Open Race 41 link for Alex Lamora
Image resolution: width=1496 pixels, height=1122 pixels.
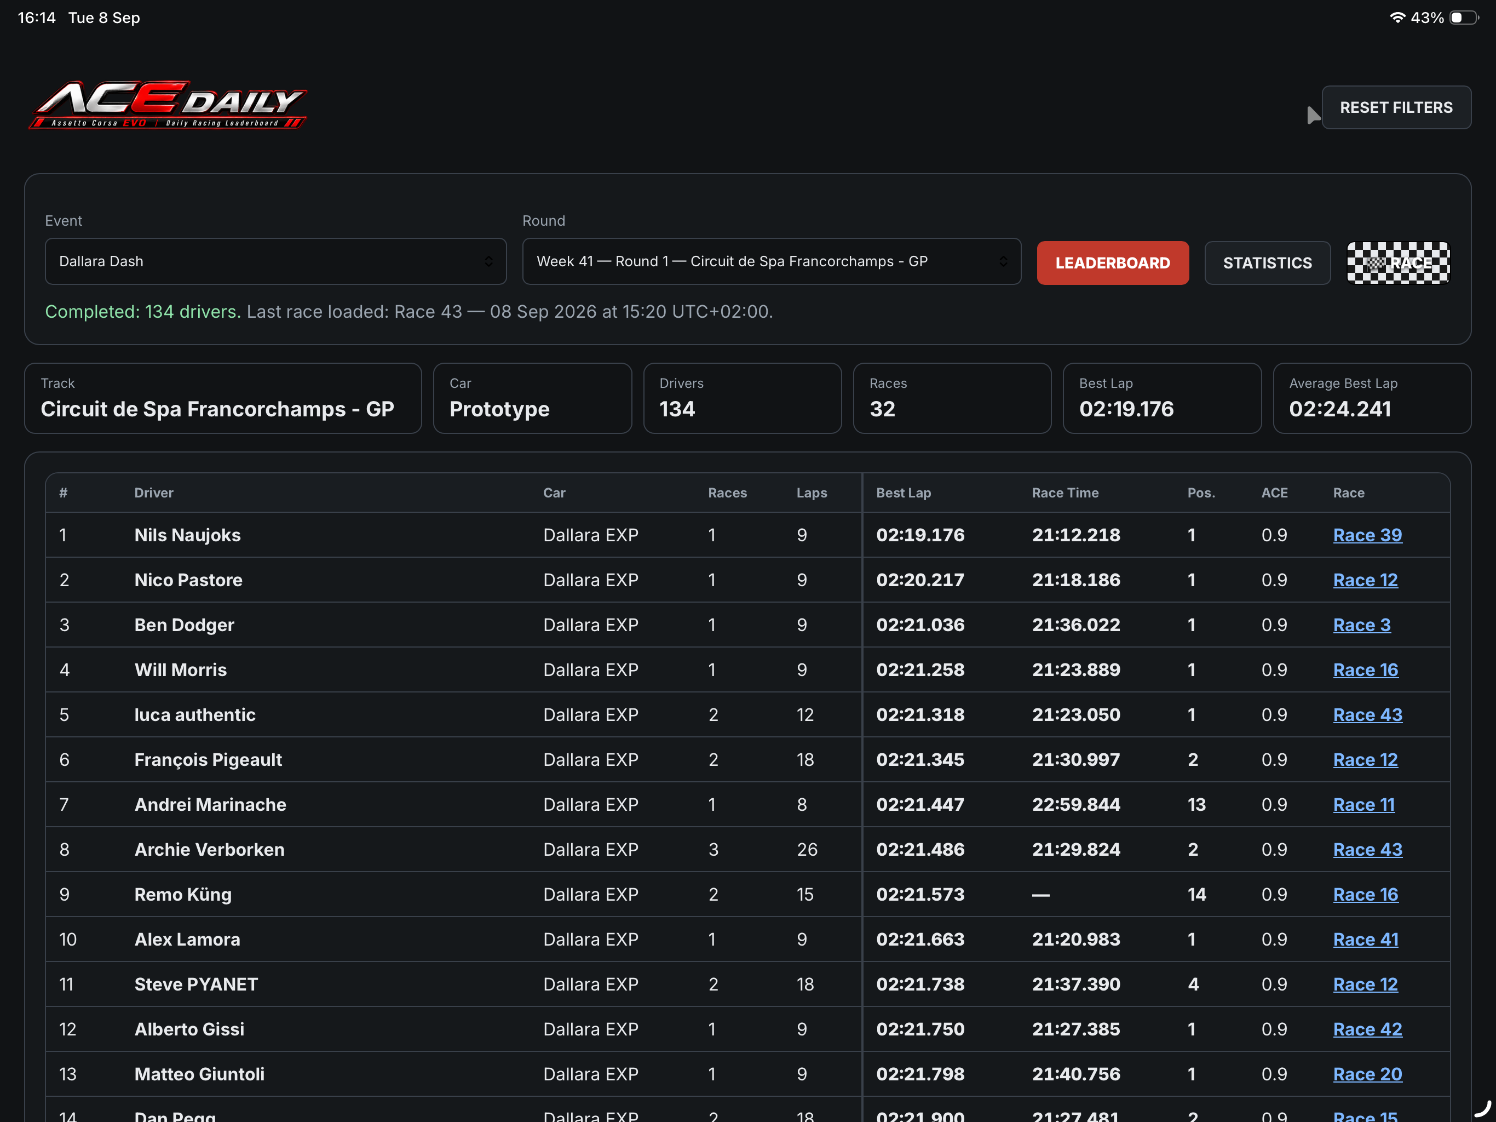coord(1366,939)
